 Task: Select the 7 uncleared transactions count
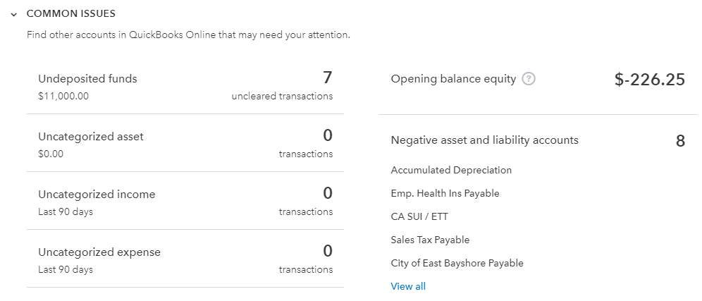(327, 78)
